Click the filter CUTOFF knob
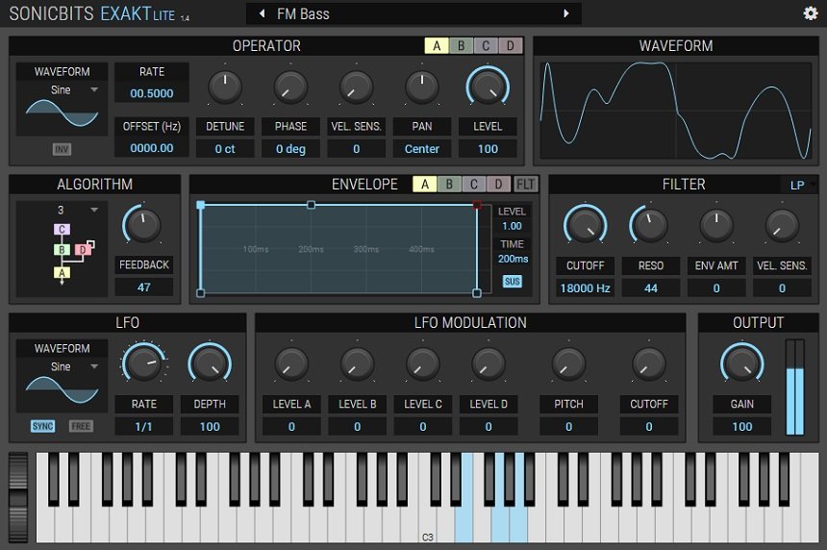827x550 pixels. [x=585, y=226]
